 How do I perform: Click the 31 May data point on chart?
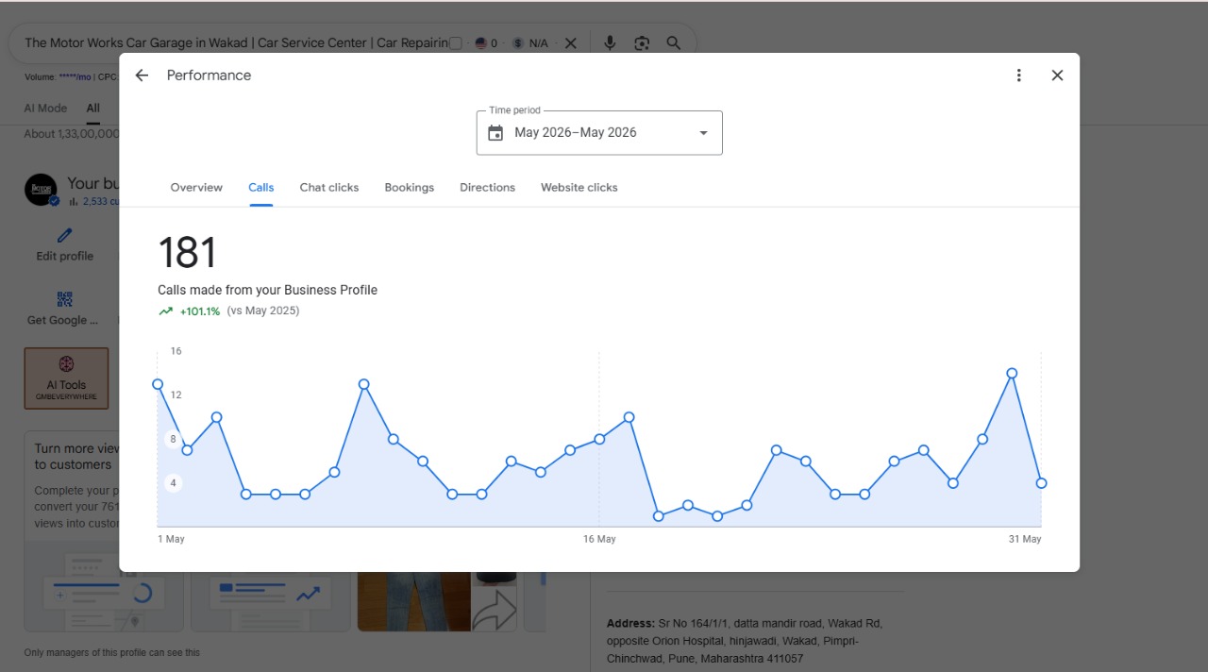(1041, 483)
